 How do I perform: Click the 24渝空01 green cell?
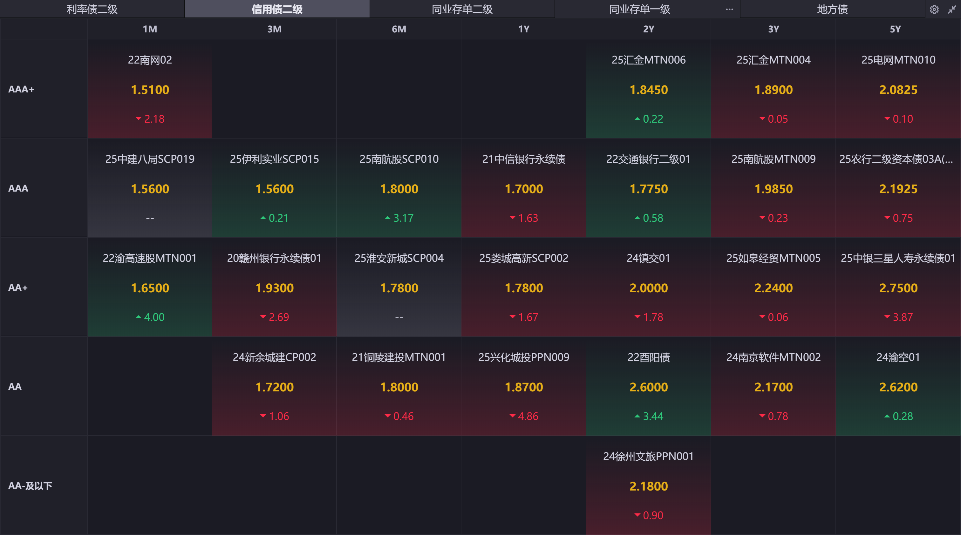point(898,387)
